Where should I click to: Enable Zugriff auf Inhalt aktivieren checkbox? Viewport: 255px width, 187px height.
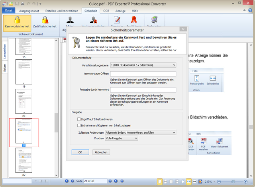(x=79, y=119)
